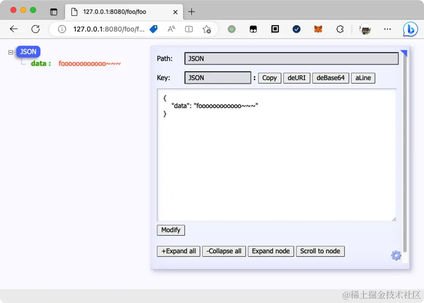Open the split screen icon
The width and height of the screenshot is (424, 303).
click(x=189, y=29)
